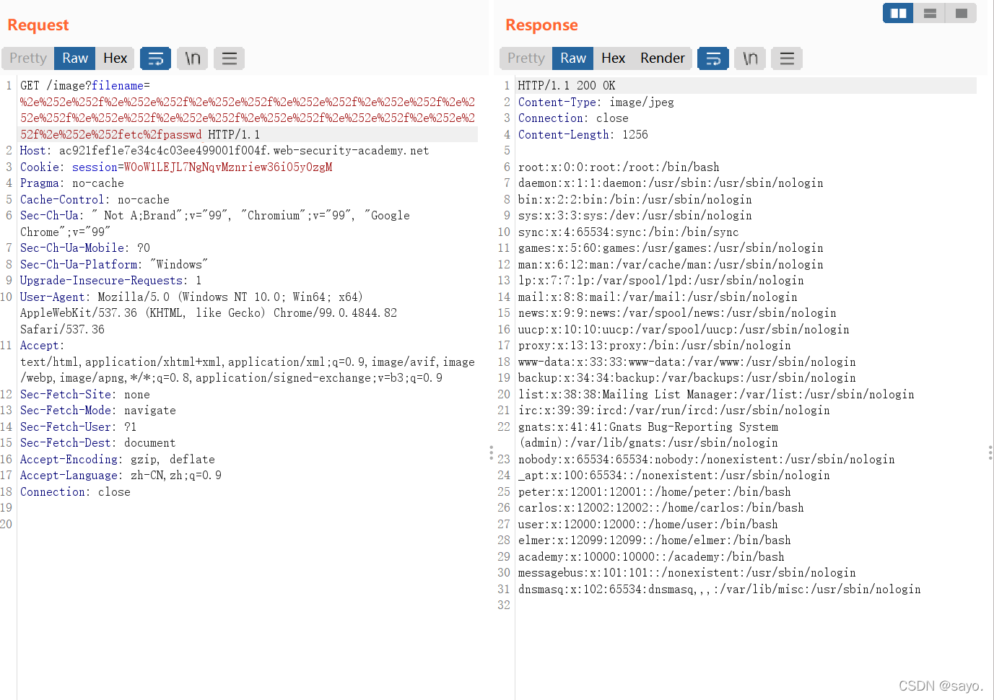Click the peter:x:12001 passwd entry

click(x=654, y=491)
